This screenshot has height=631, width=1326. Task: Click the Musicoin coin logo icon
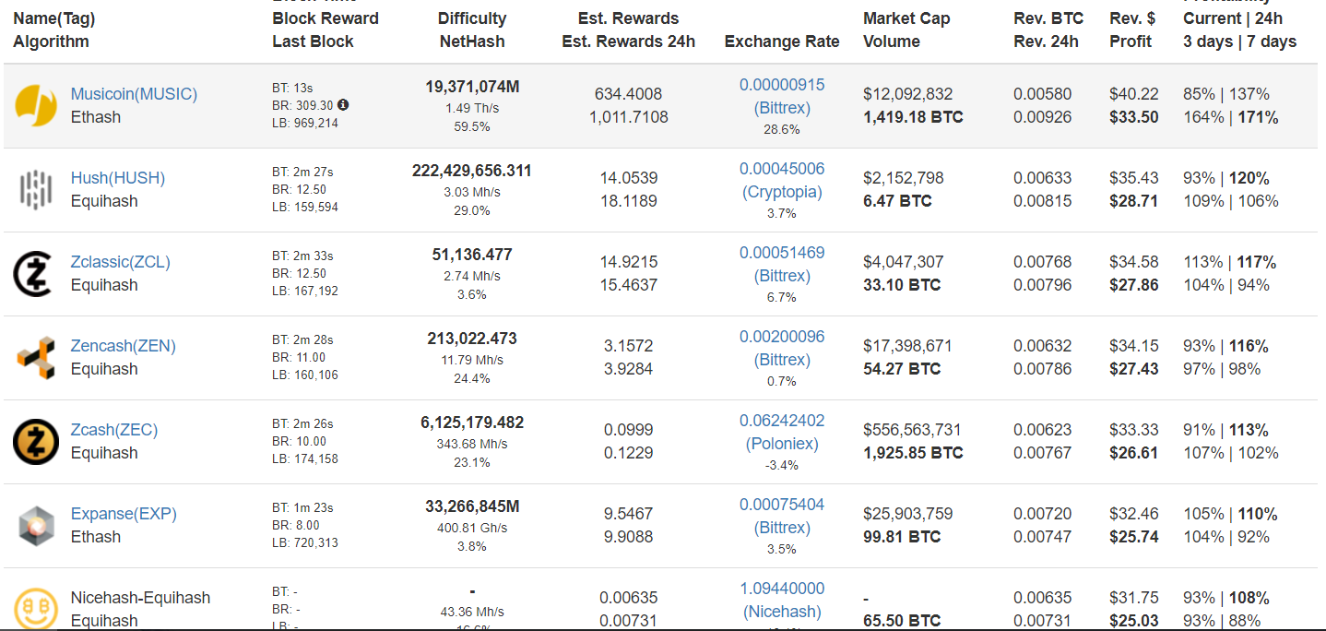coord(36,106)
